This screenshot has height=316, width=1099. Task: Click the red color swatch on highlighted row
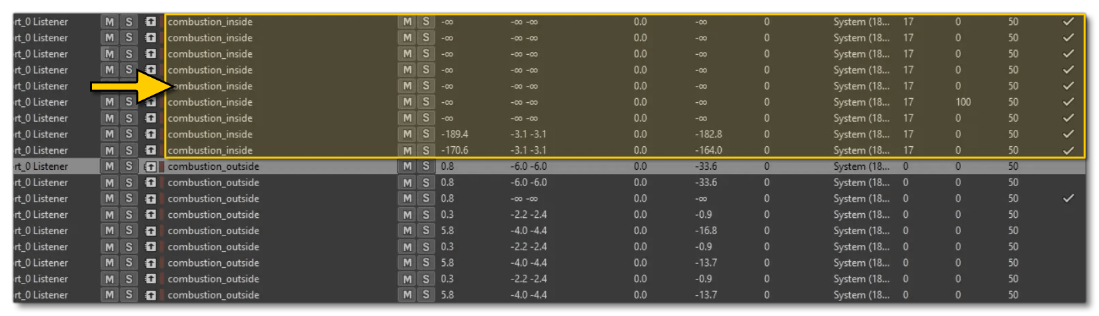pos(162,166)
